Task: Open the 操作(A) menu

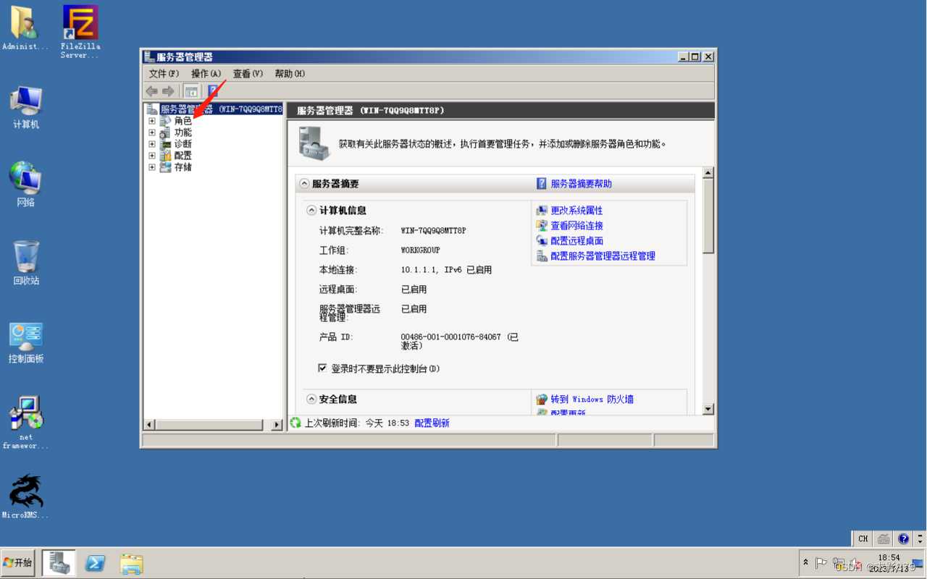Action: coord(206,73)
